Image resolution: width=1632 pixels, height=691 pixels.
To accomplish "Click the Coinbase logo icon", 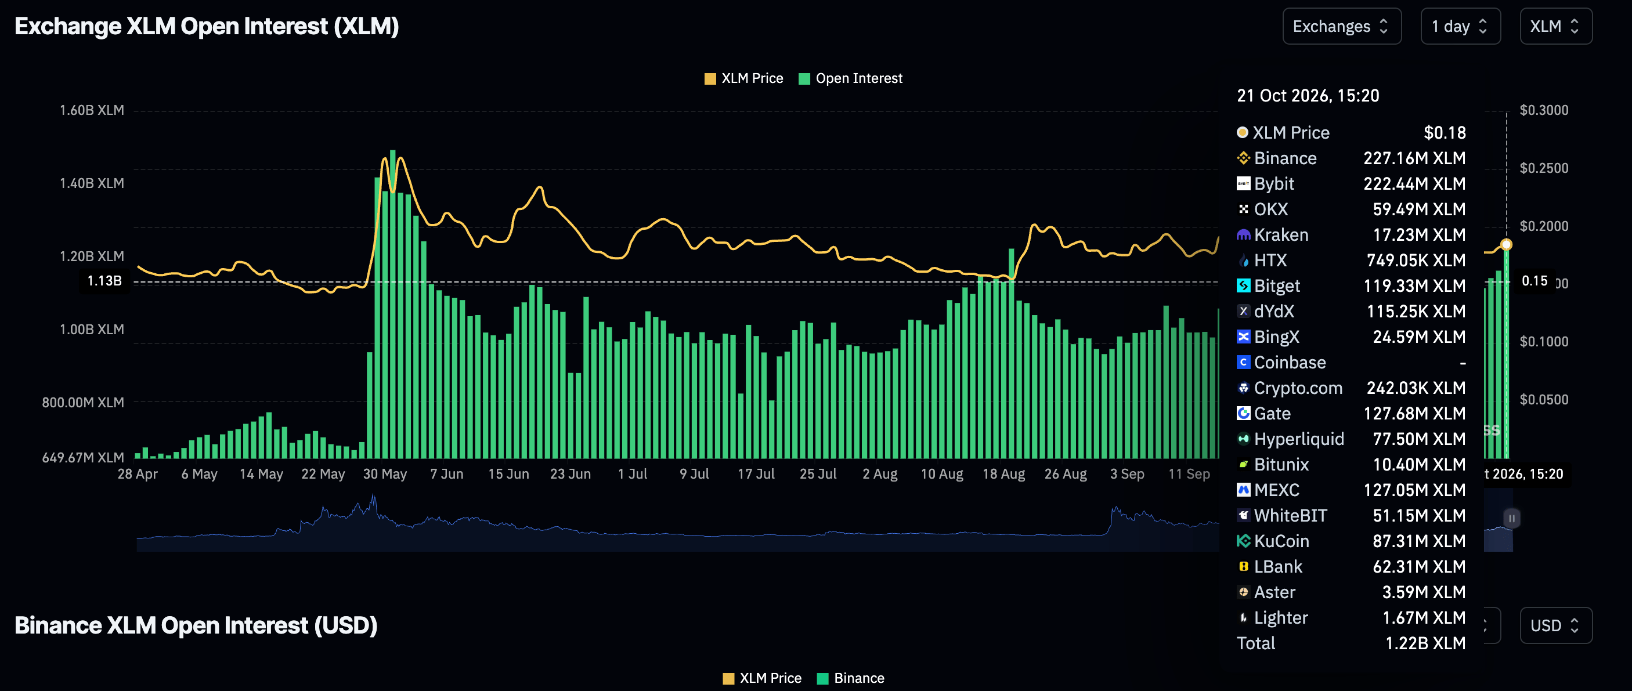I will [x=1243, y=362].
